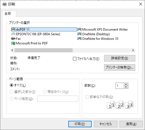Pick the Microsoft Print to PDF icon
This screenshot has width=145, height=130.
coord(13,43)
